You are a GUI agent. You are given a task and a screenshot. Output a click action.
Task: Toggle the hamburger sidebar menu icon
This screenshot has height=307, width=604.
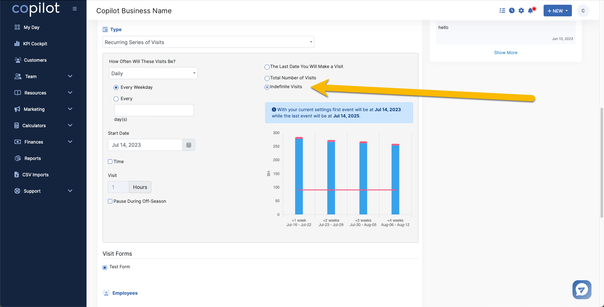tap(75, 9)
